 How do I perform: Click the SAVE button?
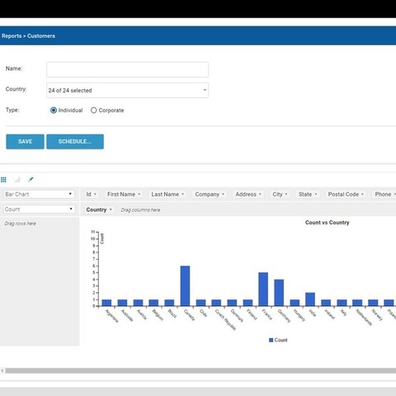25,142
